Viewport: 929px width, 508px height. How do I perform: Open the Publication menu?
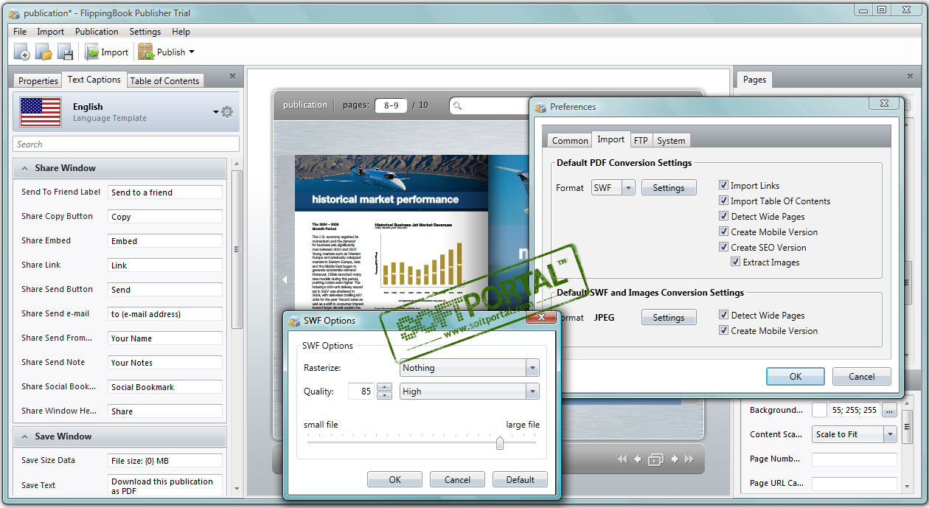(x=97, y=32)
